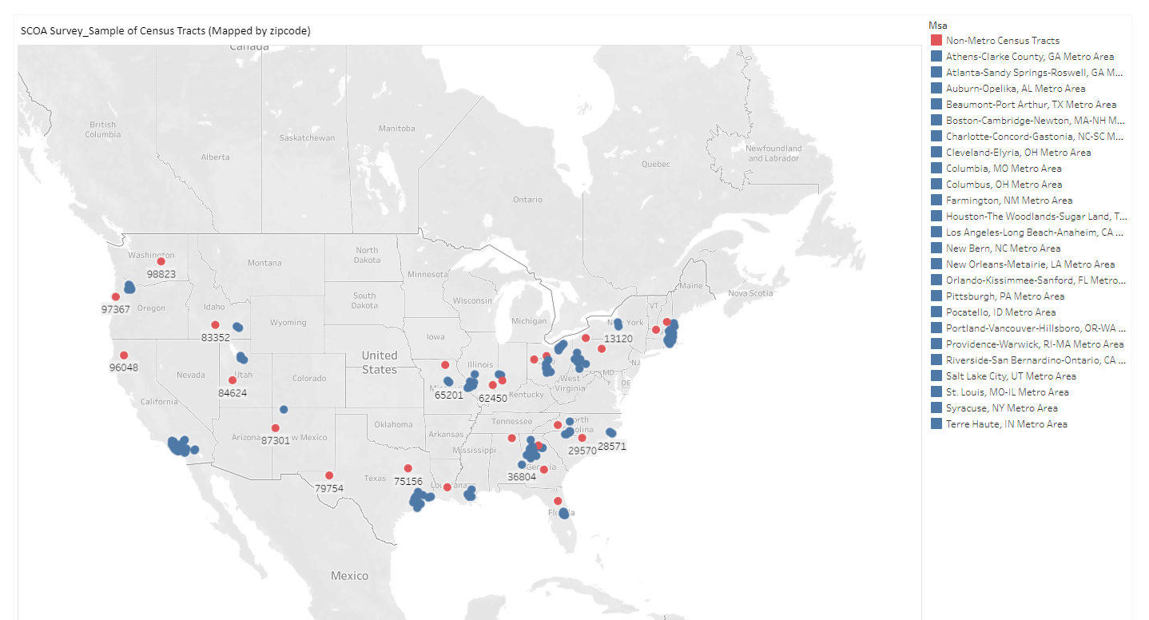The width and height of the screenshot is (1149, 620).
Task: Select Athens-Clarke County, GA Metro Area legend label
Action: [x=1029, y=57]
